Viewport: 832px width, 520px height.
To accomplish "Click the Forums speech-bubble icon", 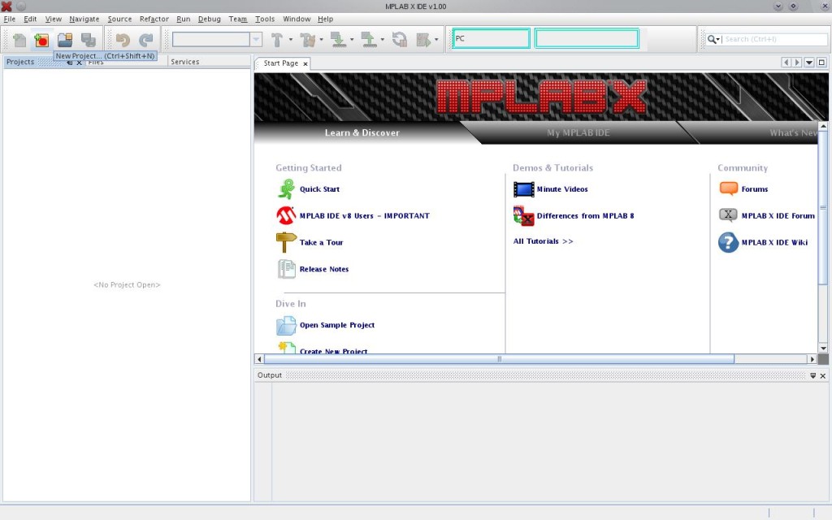I will pyautogui.click(x=726, y=188).
